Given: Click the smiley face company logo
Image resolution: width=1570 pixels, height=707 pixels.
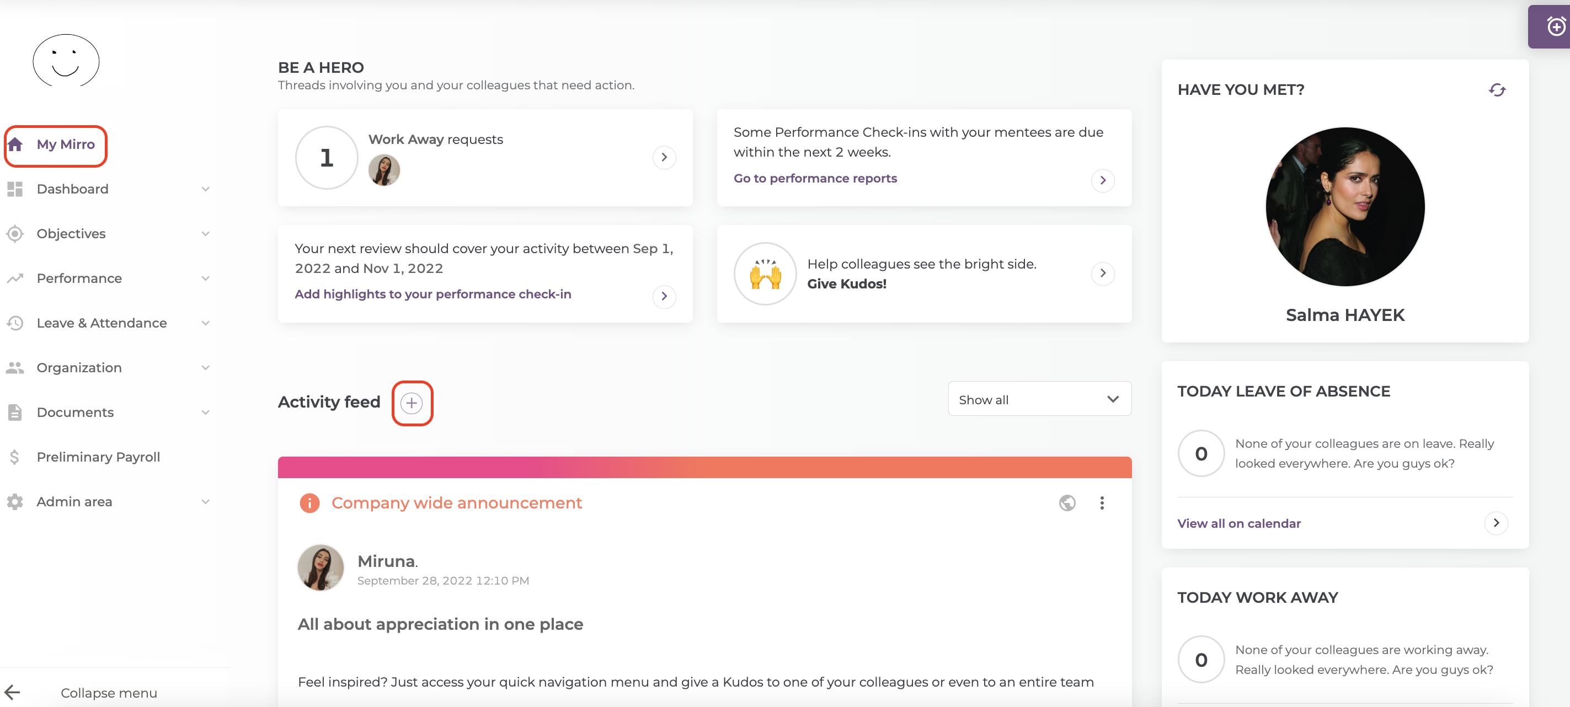Looking at the screenshot, I should click(x=66, y=60).
